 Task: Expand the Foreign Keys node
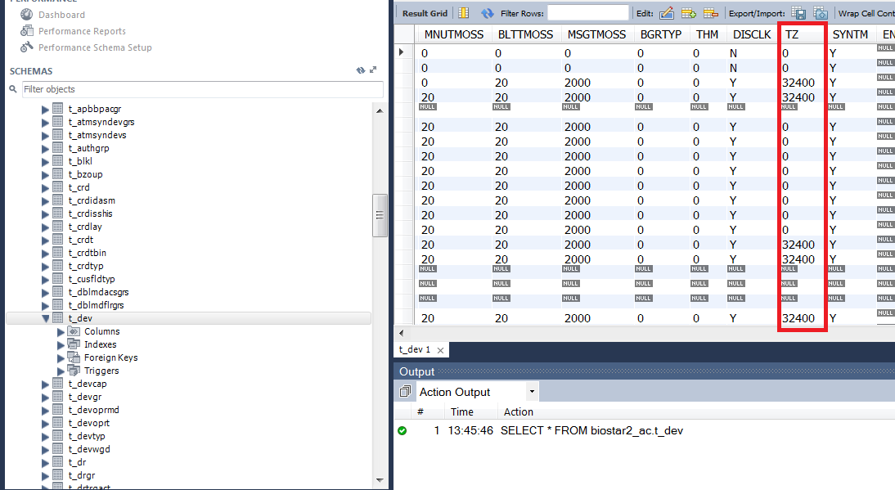point(61,357)
